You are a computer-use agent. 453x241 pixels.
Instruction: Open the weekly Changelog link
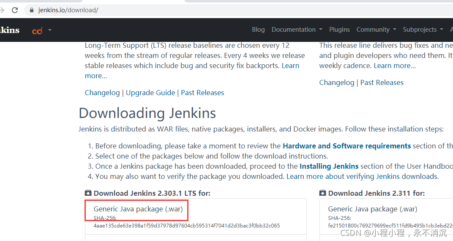336,82
